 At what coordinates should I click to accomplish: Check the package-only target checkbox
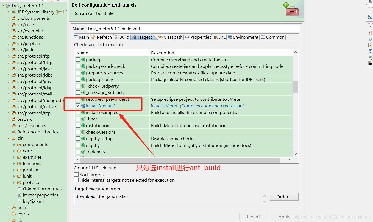coord(78,79)
